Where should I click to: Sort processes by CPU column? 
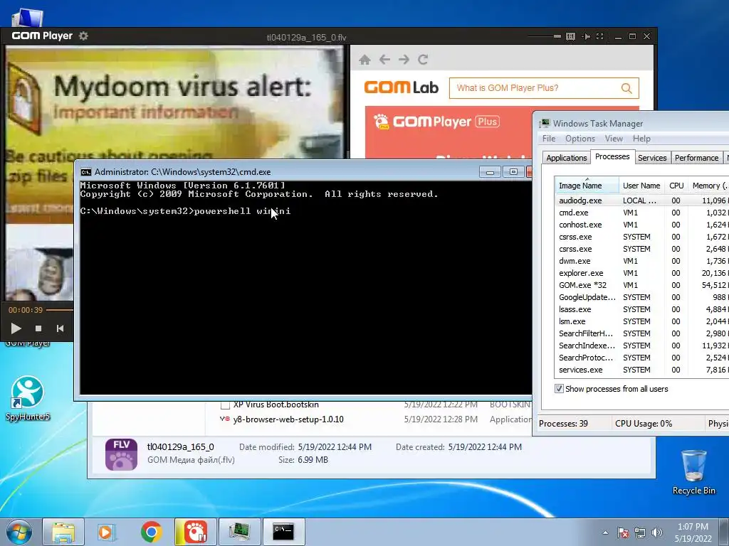pyautogui.click(x=676, y=186)
